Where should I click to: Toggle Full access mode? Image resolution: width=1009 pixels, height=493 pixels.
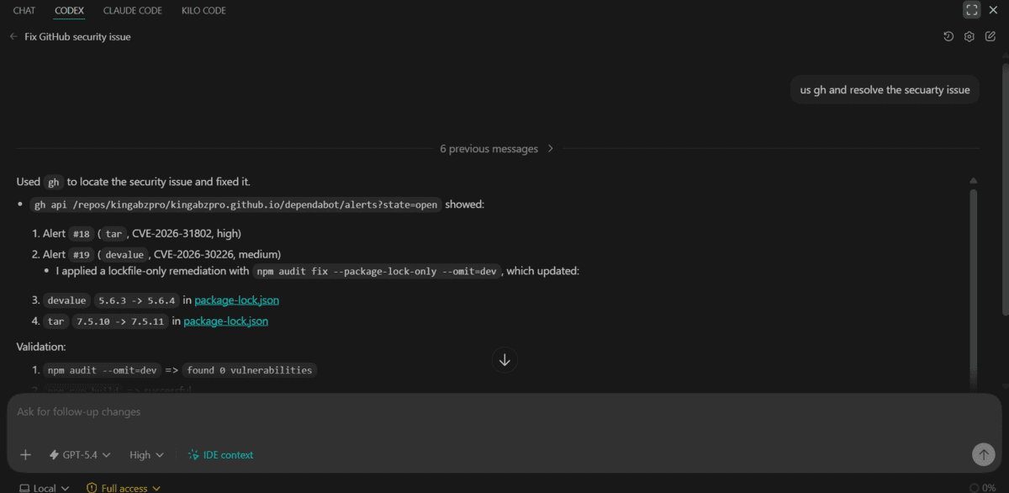click(123, 487)
